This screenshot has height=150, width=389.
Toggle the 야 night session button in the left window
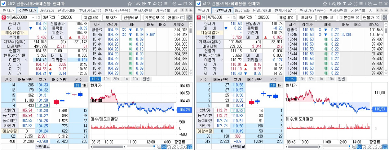(x=8, y=17)
